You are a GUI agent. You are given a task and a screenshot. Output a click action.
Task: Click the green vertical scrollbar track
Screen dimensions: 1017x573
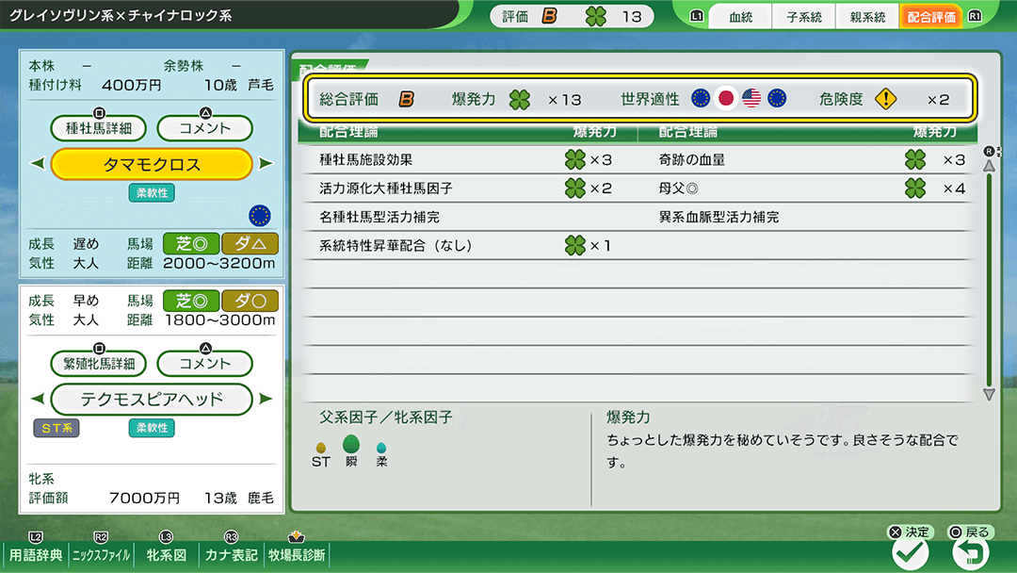click(x=989, y=280)
